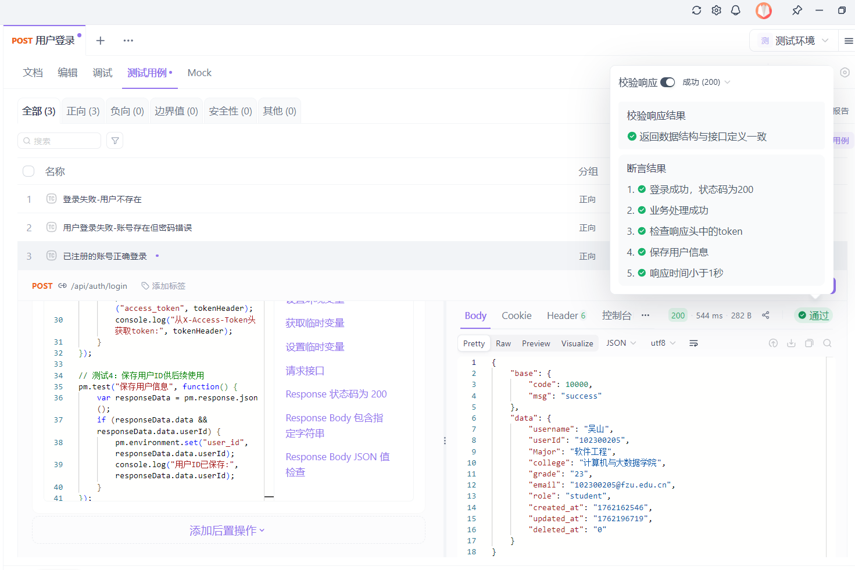Viewport: 855px width, 570px height.
Task: Click the panel splitter handle between editor and response
Action: coord(445,440)
